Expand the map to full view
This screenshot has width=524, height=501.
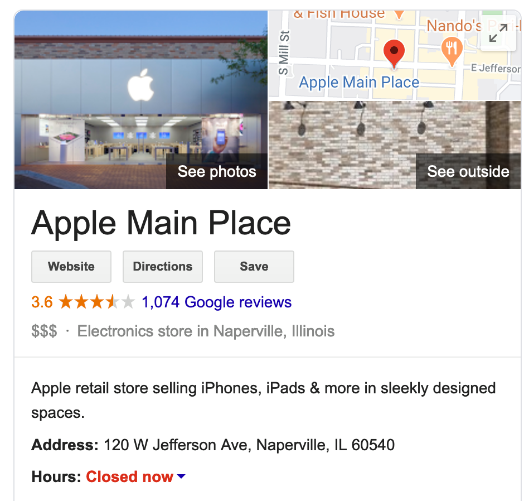coord(497,33)
